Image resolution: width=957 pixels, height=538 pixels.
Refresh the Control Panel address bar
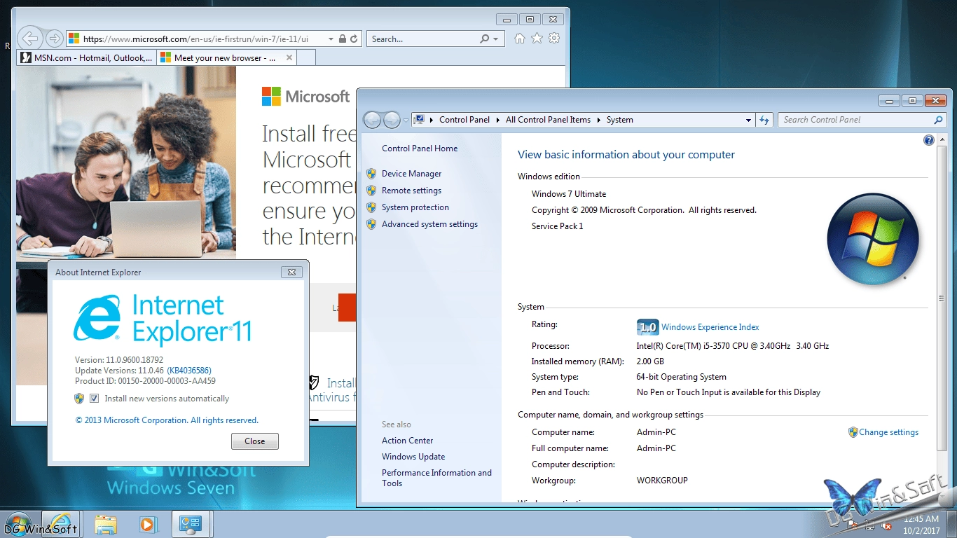764,120
